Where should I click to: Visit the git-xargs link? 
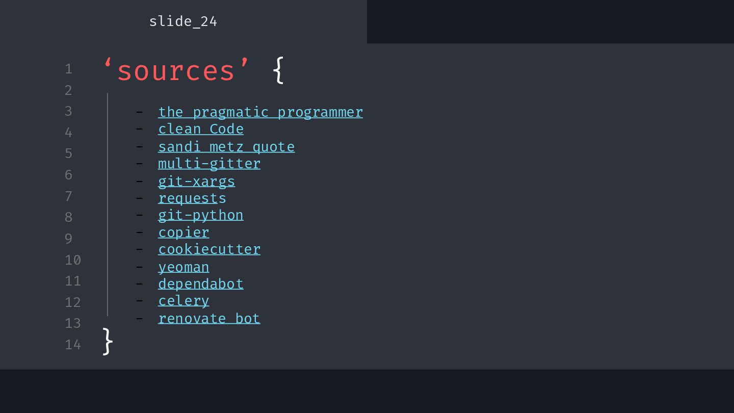197,182
